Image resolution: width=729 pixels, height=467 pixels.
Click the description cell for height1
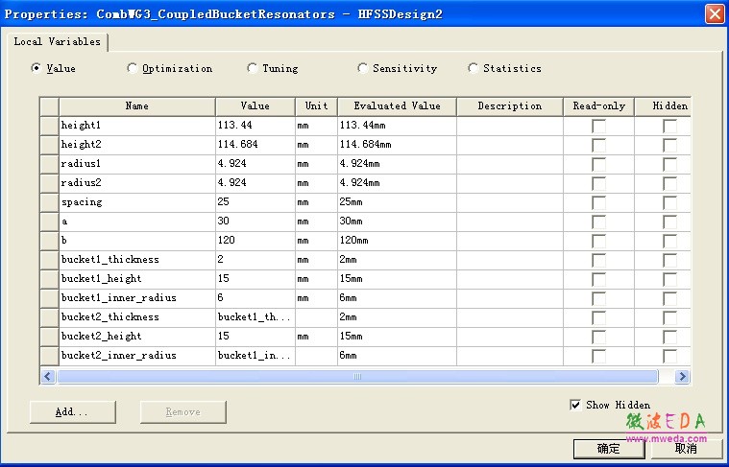510,126
